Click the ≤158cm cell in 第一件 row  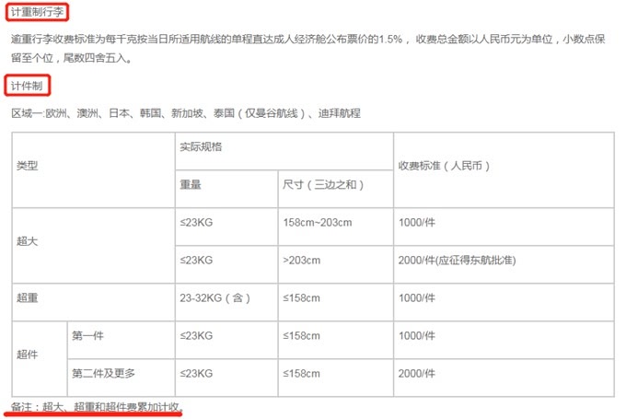pos(336,340)
